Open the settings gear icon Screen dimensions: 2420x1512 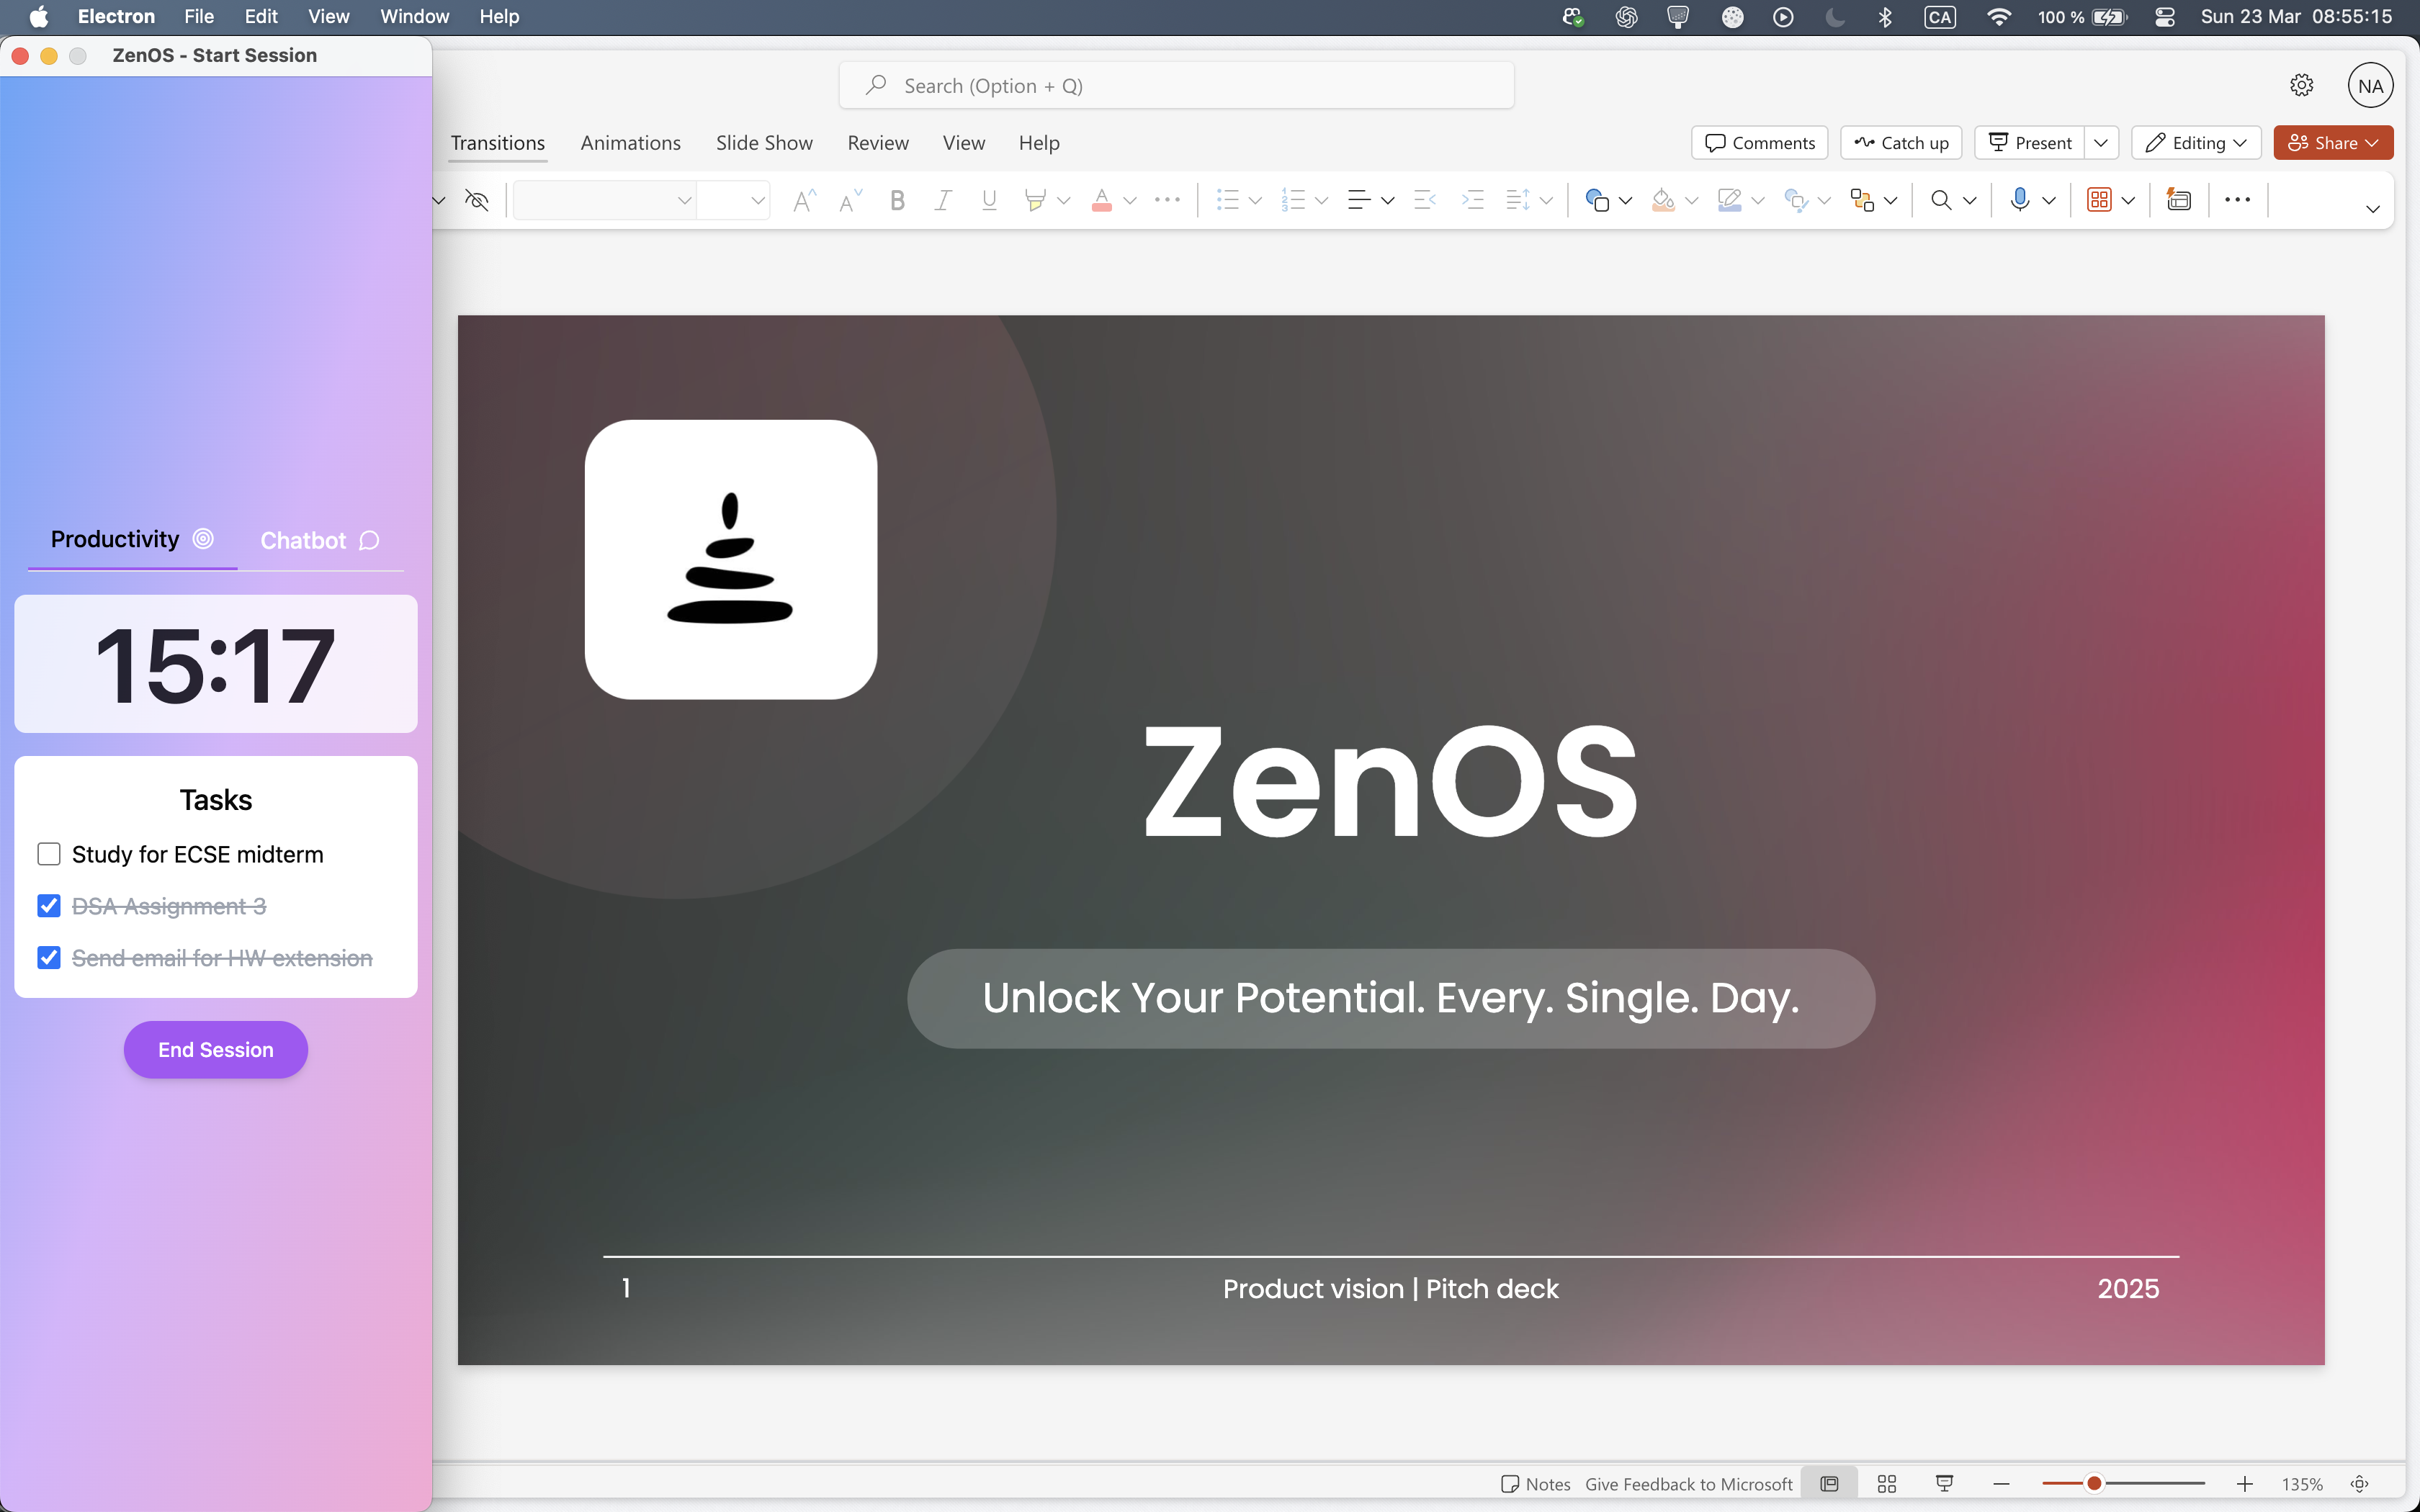point(2301,86)
